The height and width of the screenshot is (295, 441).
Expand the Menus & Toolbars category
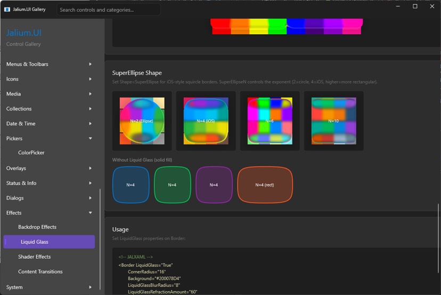pyautogui.click(x=49, y=64)
